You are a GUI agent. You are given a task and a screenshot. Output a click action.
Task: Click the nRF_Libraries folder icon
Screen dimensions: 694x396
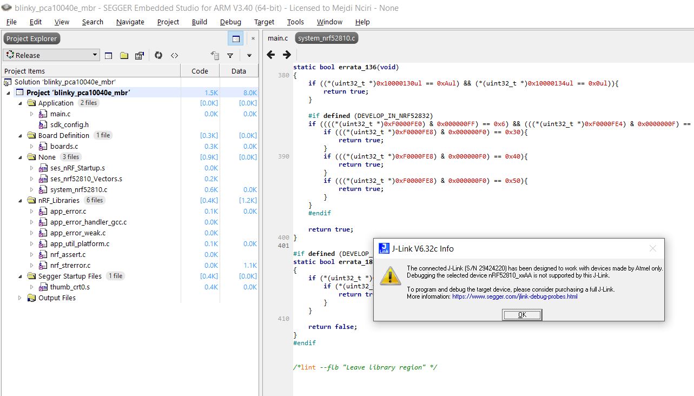(x=31, y=200)
